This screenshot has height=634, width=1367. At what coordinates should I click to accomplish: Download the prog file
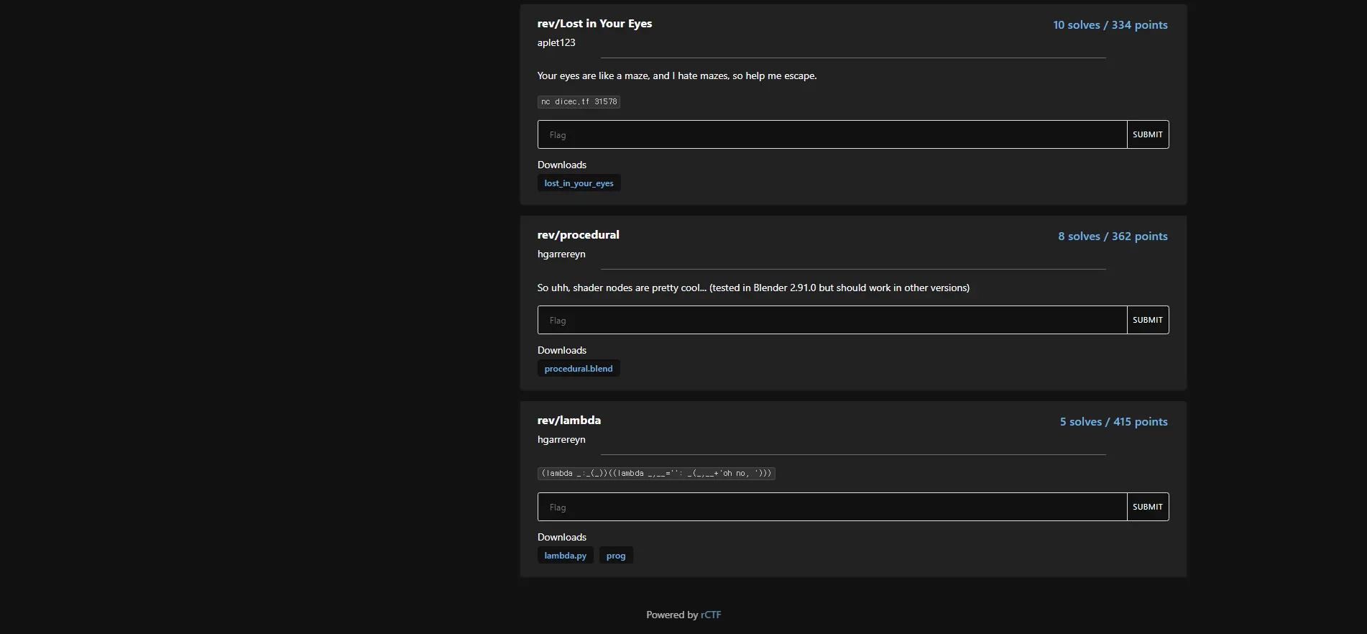pos(616,556)
